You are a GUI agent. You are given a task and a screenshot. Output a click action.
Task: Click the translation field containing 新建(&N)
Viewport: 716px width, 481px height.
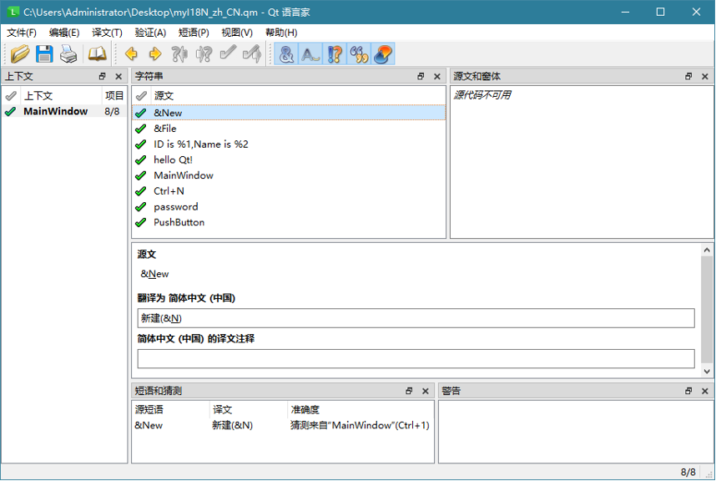[416, 318]
